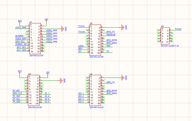Select the GND symbol next to U1
The width and height of the screenshot is (192, 121).
(64, 29)
